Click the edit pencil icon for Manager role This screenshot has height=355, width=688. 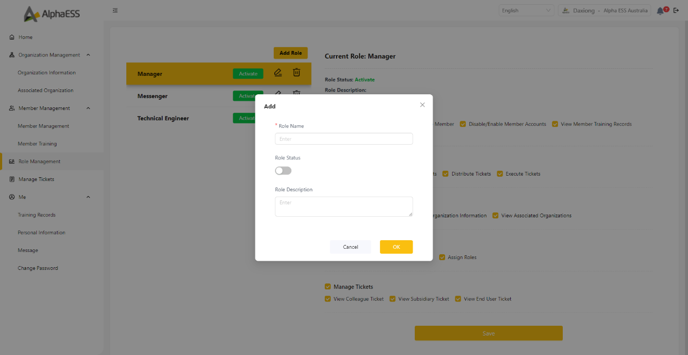278,73
